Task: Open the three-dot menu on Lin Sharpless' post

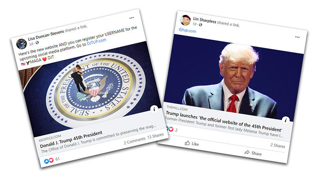Action: 297,37
